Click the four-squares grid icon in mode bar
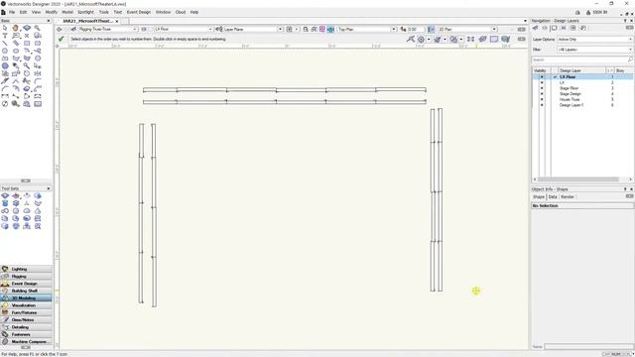 470,40
